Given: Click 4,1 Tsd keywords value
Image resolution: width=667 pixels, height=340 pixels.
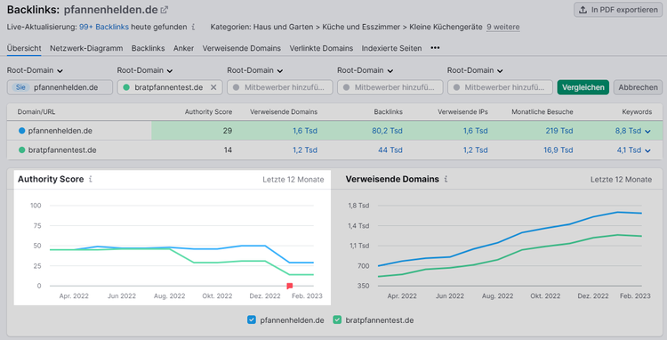Looking at the screenshot, I should [x=629, y=150].
